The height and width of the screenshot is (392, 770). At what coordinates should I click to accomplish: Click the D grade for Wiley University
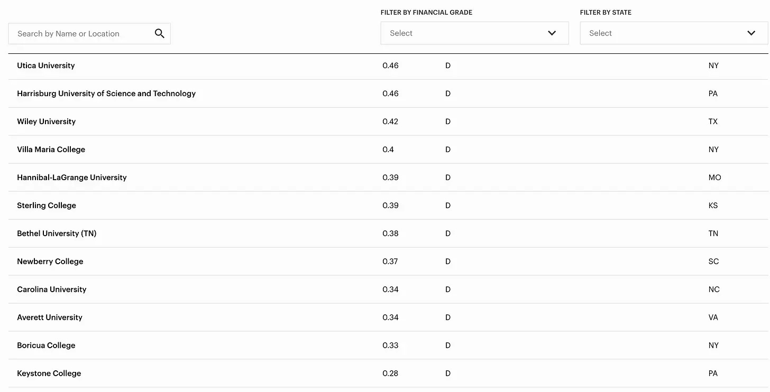[448, 122]
